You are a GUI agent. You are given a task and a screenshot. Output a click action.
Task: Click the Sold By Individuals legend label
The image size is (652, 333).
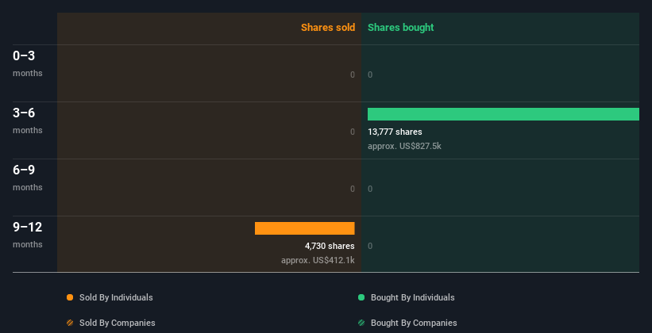pos(116,297)
